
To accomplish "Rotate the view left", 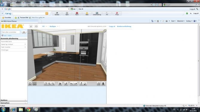I will [72, 84].
